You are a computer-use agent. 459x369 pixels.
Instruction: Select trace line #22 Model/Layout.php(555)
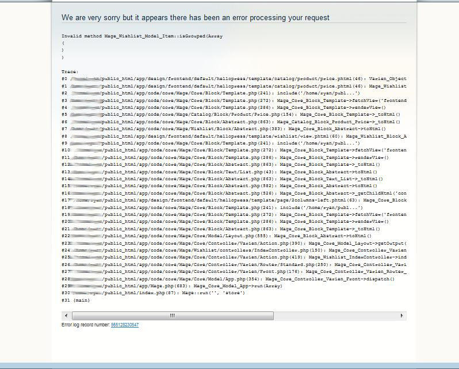[x=217, y=236]
